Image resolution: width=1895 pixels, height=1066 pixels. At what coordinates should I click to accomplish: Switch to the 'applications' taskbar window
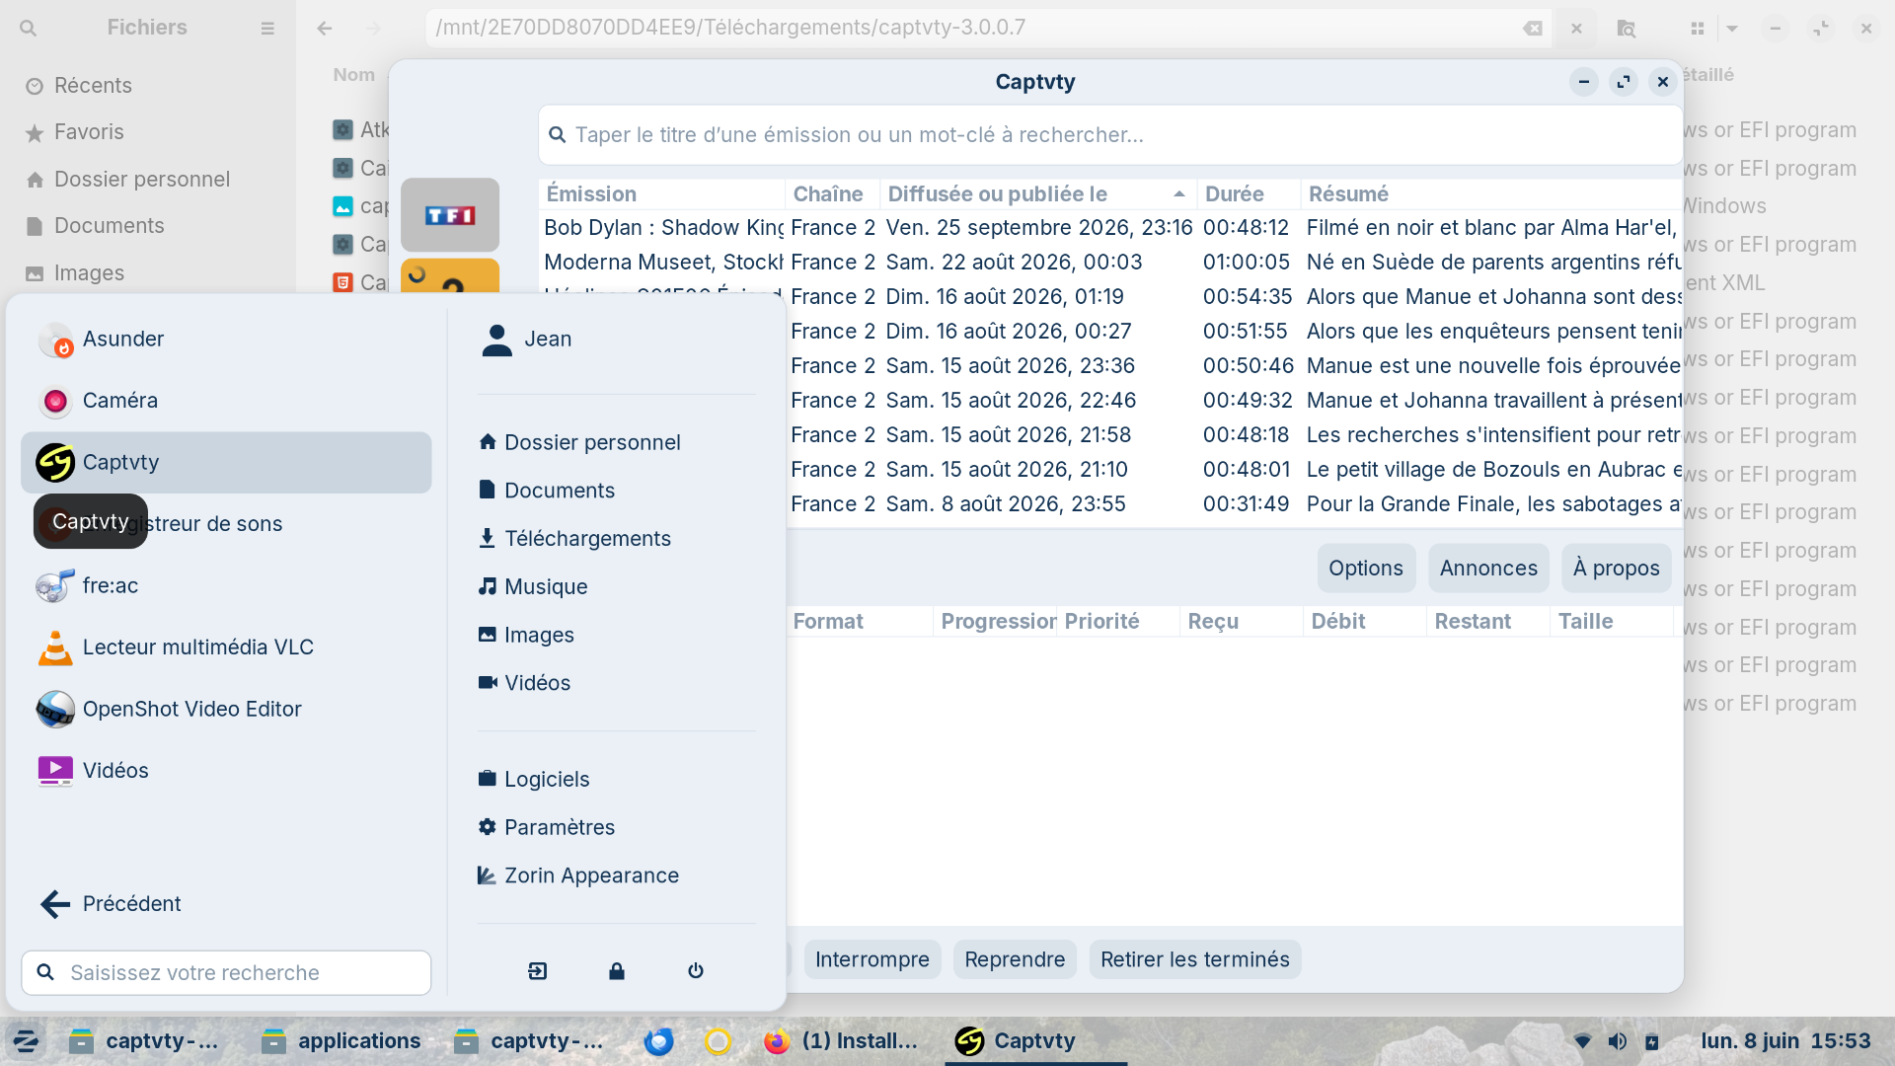point(341,1041)
